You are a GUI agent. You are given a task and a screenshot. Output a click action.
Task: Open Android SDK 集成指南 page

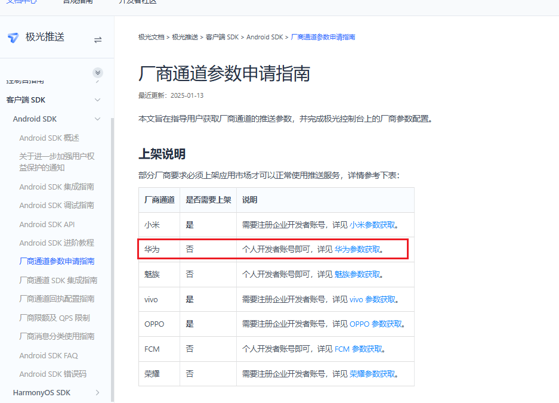pyautogui.click(x=57, y=187)
